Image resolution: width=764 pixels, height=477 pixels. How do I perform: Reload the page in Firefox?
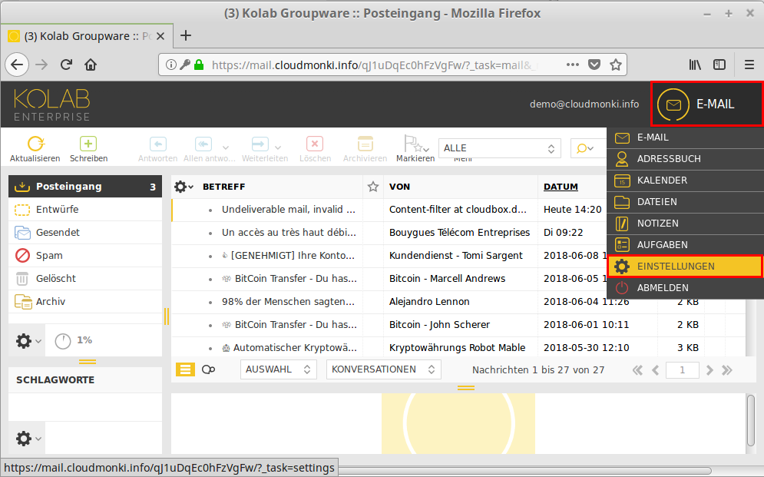[x=66, y=65]
